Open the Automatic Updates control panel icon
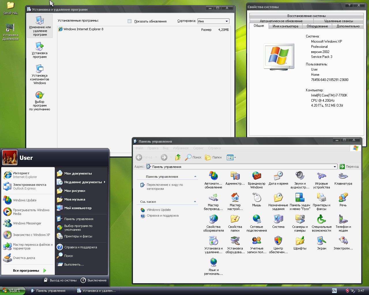 click(213, 180)
